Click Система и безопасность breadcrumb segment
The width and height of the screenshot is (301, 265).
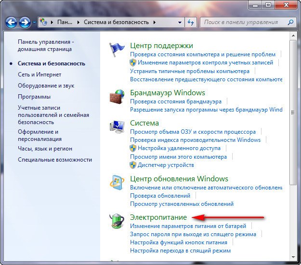116,22
